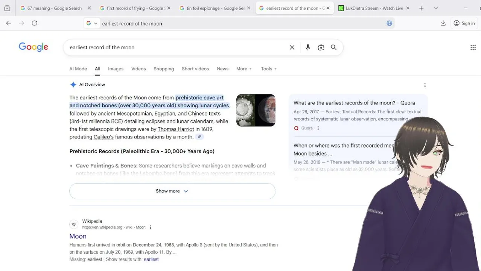Open Quora 'What are the earliest records' link
Screen dimensions: 481x271
(354, 103)
